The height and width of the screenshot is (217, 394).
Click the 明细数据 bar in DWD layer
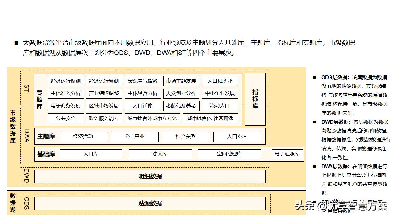click(x=150, y=177)
